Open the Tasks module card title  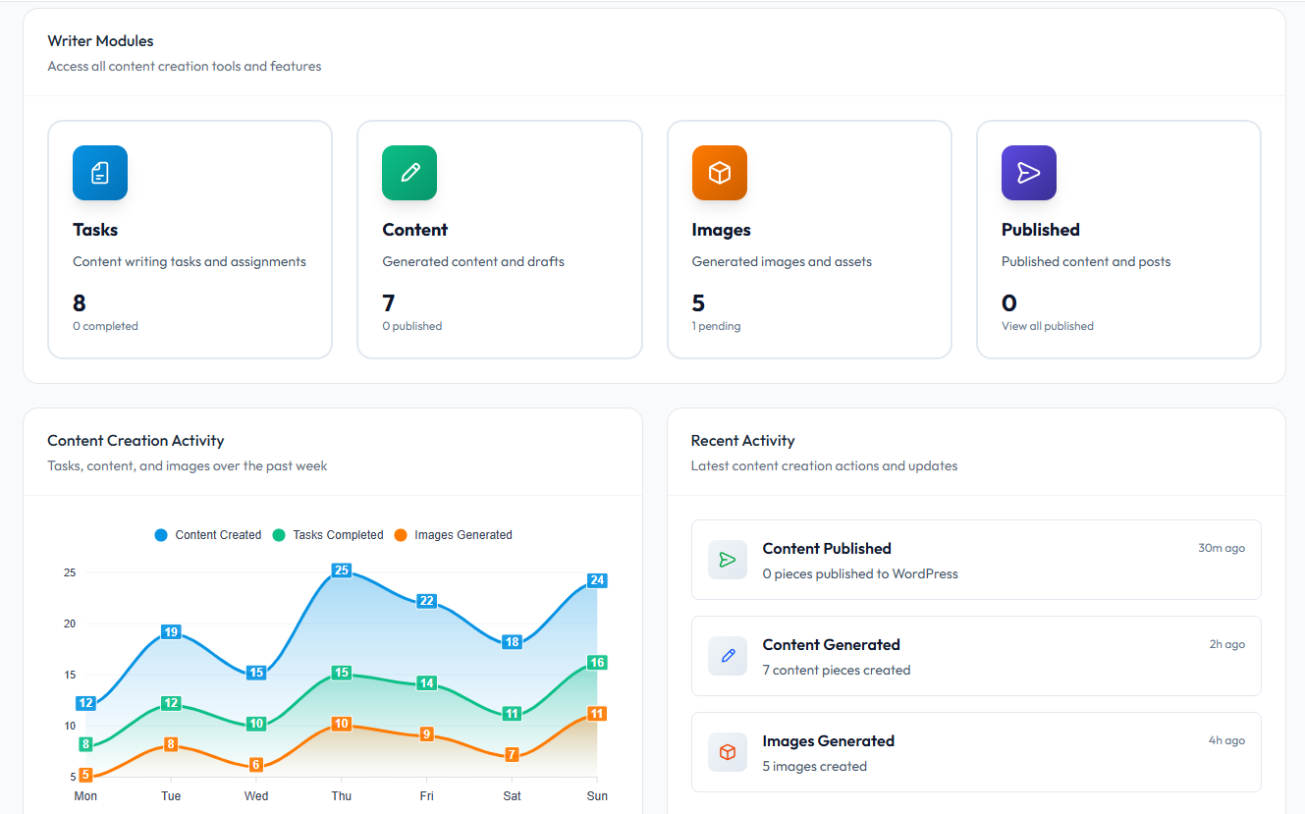click(x=95, y=230)
